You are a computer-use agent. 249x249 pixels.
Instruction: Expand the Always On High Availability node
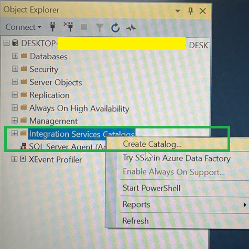pyautogui.click(x=15, y=107)
